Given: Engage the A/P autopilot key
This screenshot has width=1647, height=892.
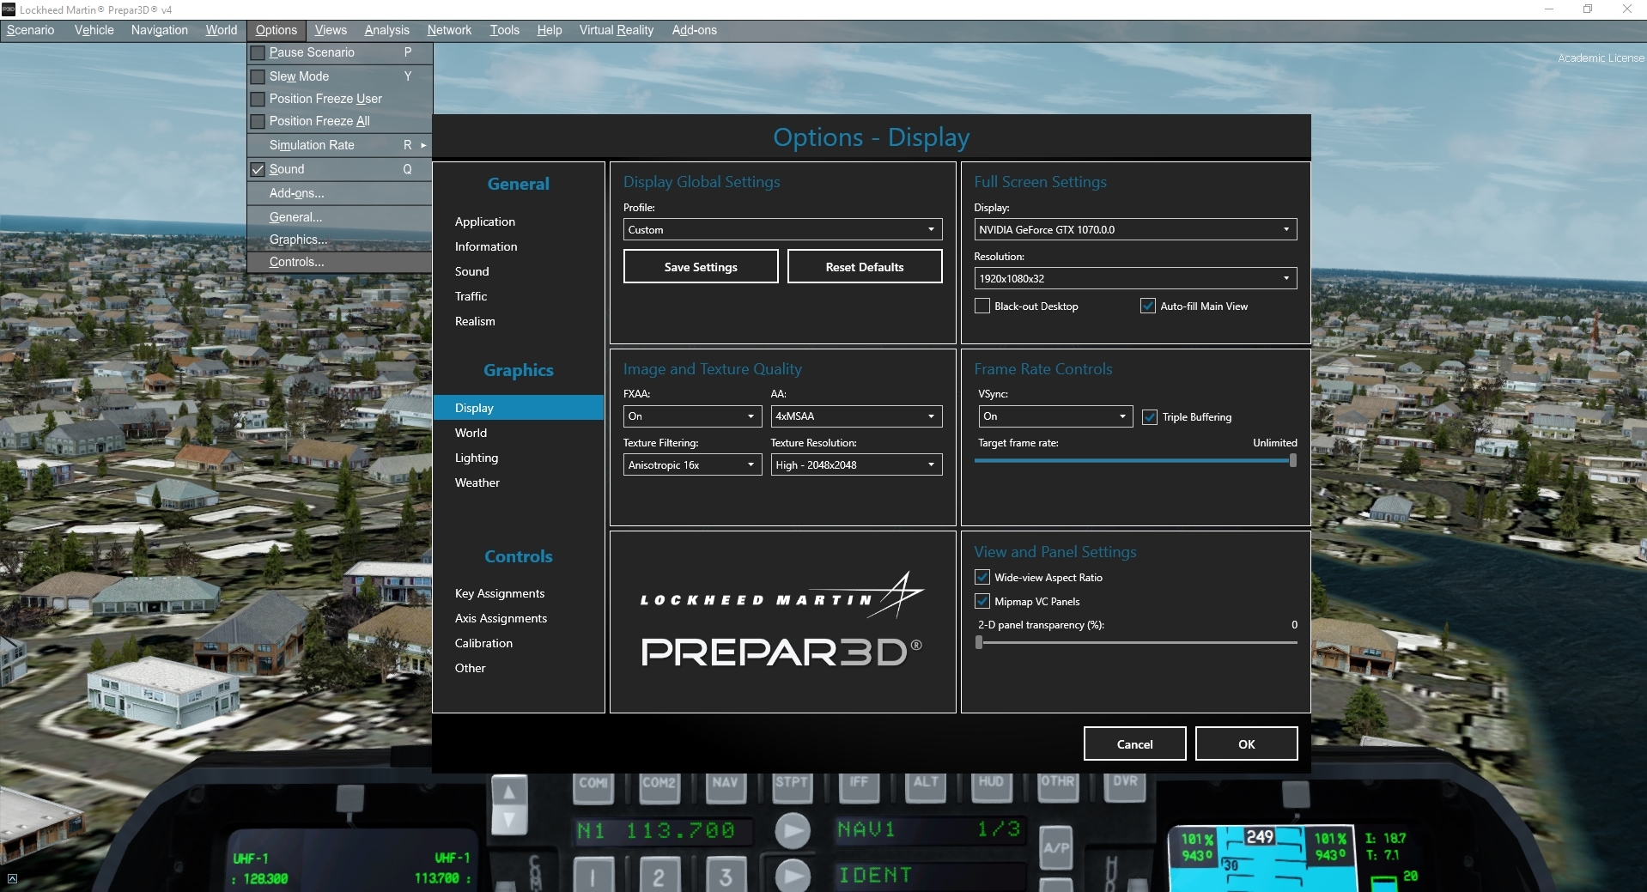Looking at the screenshot, I should click(x=1054, y=846).
